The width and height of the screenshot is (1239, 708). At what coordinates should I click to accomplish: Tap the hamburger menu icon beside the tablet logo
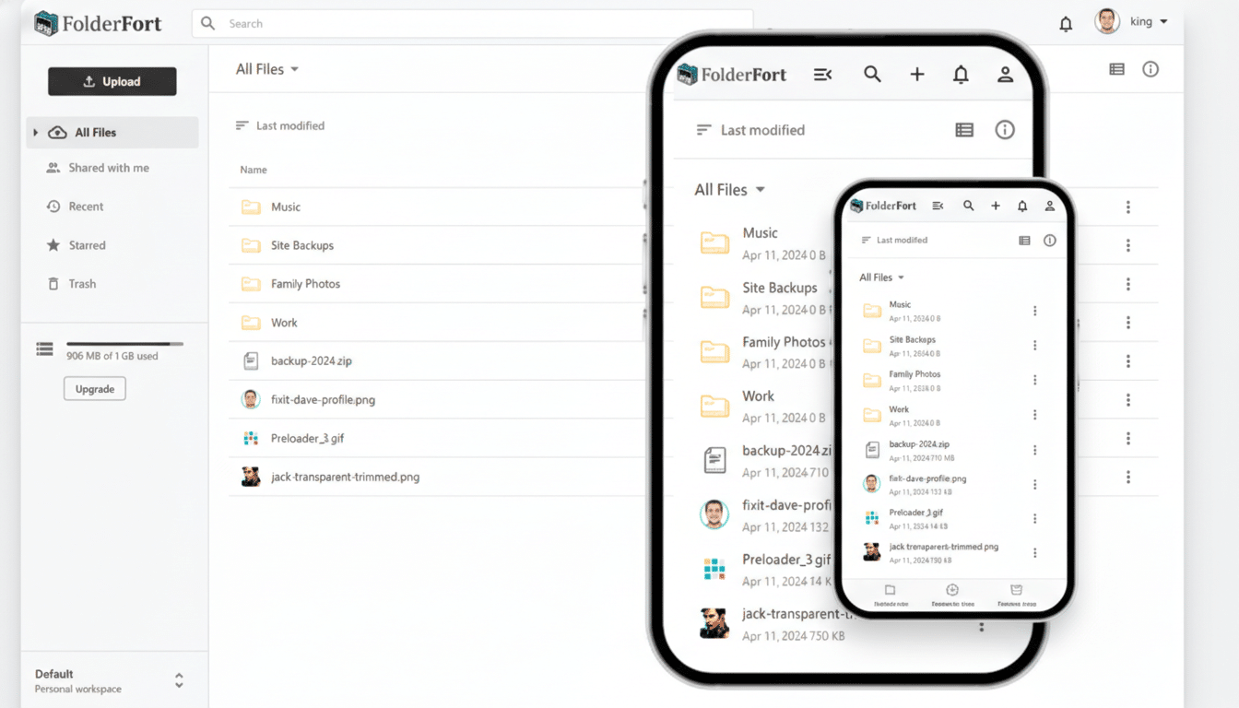[823, 75]
